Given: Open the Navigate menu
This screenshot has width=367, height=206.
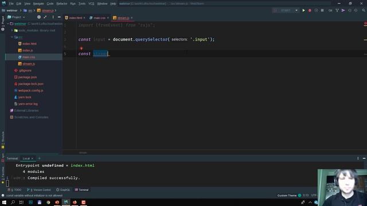Looking at the screenshot, I should point(38,3).
